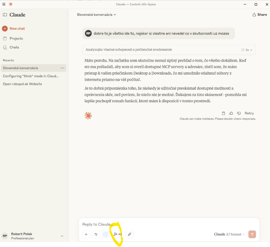Minimize the Claude window
Viewport: 270px width, 247px height.
point(245,4)
